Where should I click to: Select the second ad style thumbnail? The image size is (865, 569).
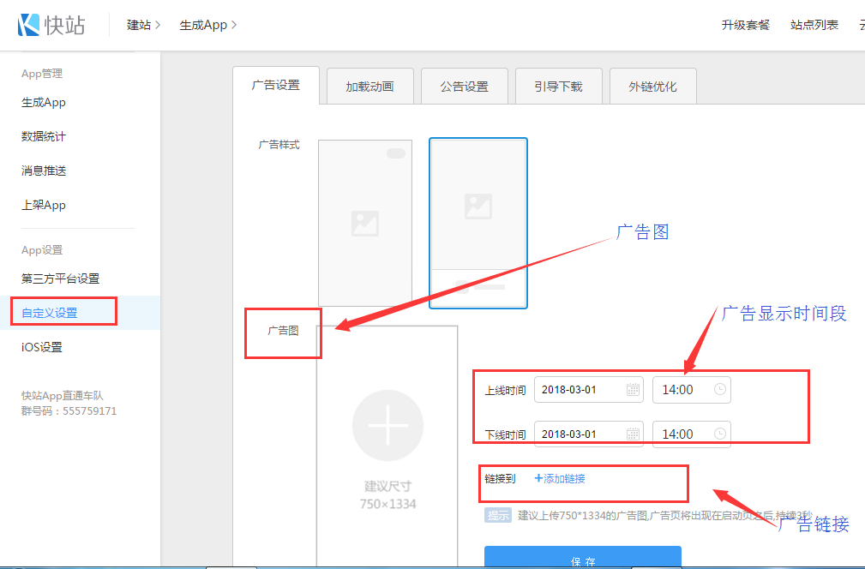click(x=478, y=222)
